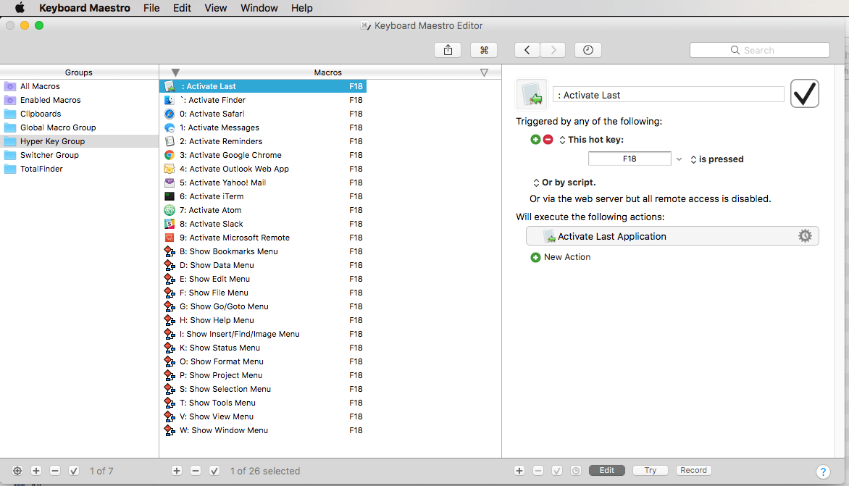The height and width of the screenshot is (486, 849).
Task: Click the command-key toolbar icon
Action: tap(484, 50)
